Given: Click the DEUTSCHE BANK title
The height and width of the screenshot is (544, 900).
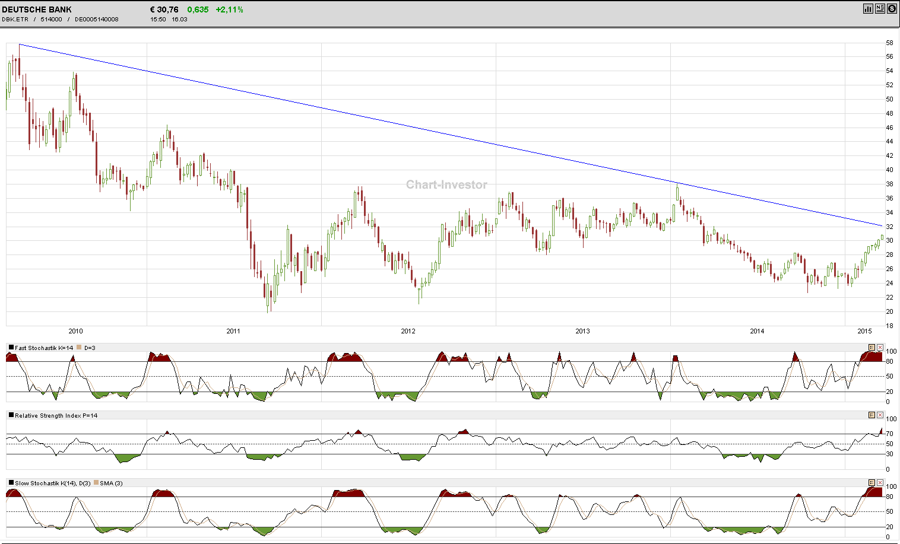Looking at the screenshot, I should [36, 9].
